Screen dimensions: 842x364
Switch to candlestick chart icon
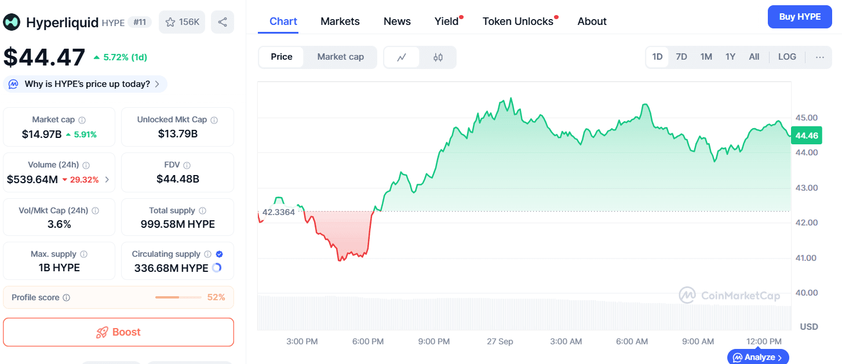coord(438,57)
